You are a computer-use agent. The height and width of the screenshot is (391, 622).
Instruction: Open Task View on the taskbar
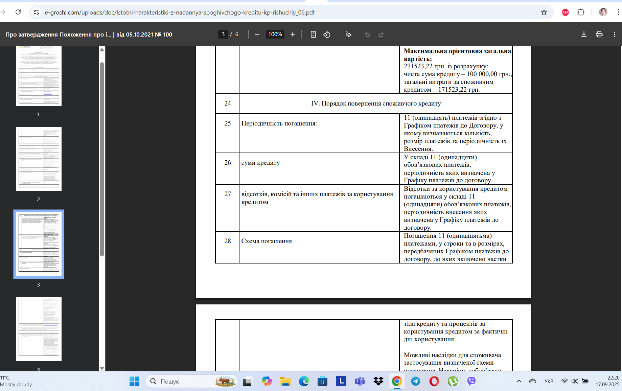point(248,381)
